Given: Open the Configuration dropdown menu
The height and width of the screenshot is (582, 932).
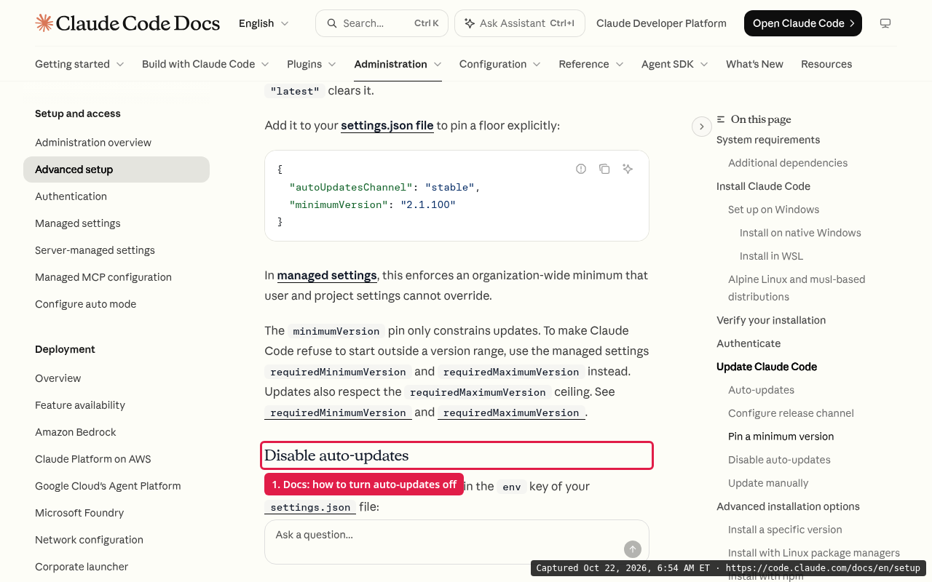Looking at the screenshot, I should 500,64.
